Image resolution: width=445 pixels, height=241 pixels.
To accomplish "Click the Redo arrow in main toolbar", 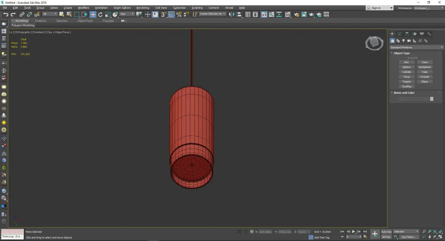I will tap(13, 14).
